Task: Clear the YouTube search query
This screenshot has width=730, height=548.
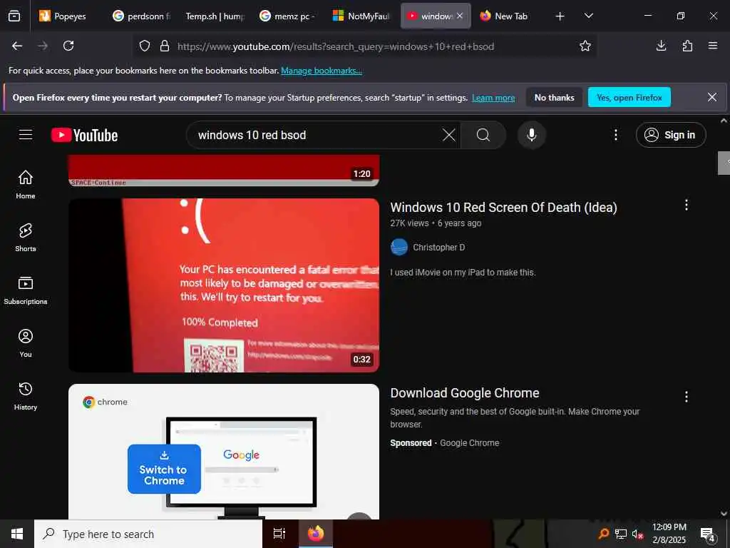Action: (x=449, y=135)
